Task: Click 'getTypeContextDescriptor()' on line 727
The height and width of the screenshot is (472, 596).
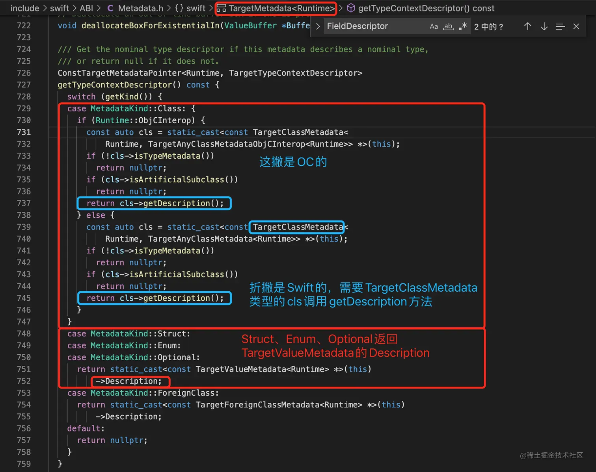Action: click(119, 85)
